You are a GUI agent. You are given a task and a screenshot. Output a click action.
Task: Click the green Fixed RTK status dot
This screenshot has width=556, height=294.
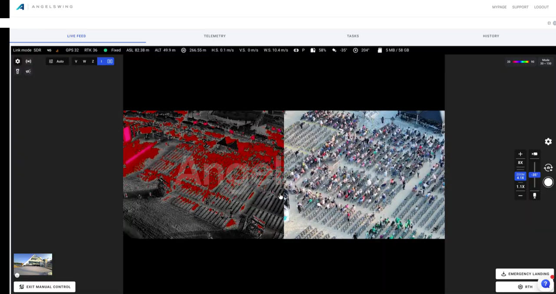pyautogui.click(x=106, y=50)
